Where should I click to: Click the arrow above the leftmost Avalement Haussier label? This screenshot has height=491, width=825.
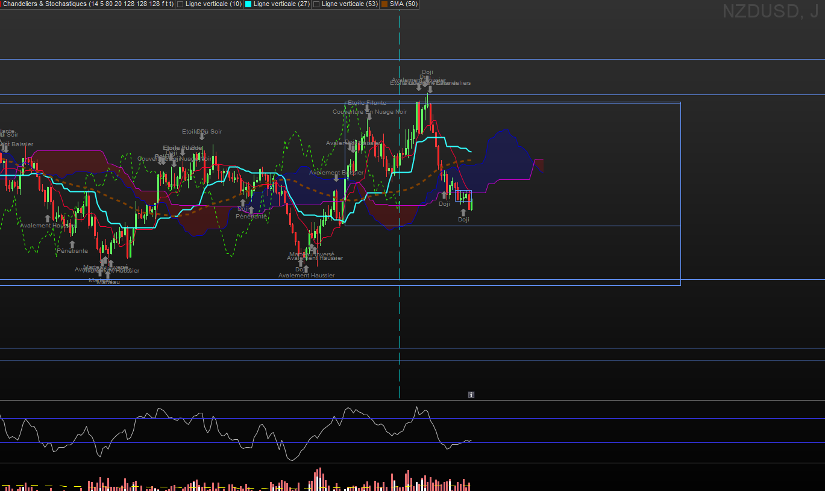click(x=48, y=219)
